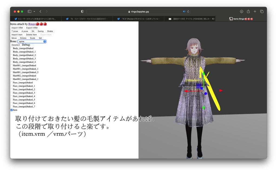Check the Hair001_(merged)baked checkbox
This screenshot has width=277, height=172.
12,65
